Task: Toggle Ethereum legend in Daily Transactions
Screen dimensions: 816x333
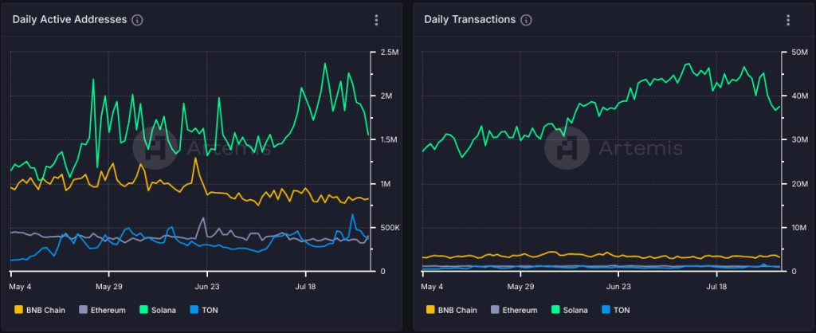Action: pyautogui.click(x=514, y=310)
